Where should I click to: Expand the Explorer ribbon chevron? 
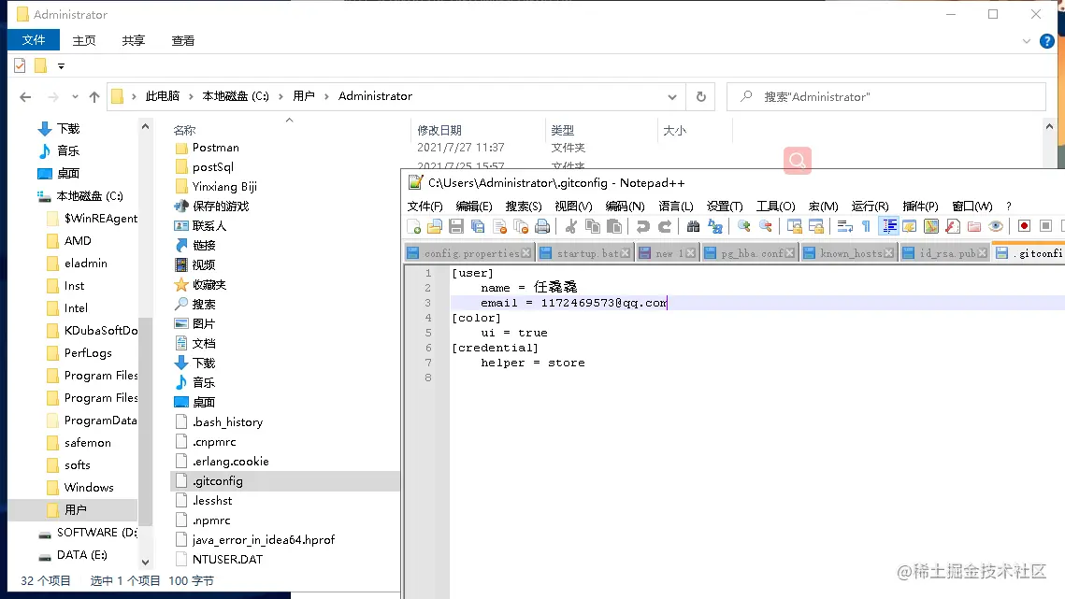coord(1027,41)
